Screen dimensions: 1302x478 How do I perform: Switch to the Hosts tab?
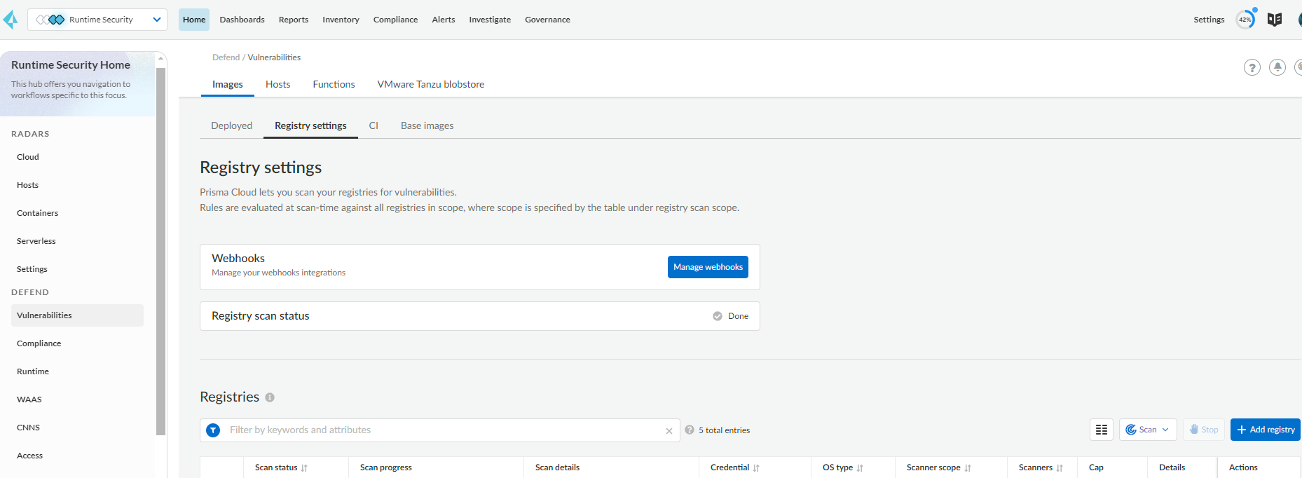pyautogui.click(x=278, y=84)
